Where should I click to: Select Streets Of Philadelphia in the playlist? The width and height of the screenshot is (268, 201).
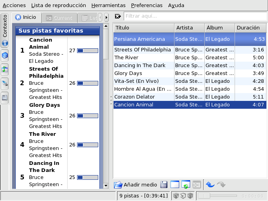point(190,50)
